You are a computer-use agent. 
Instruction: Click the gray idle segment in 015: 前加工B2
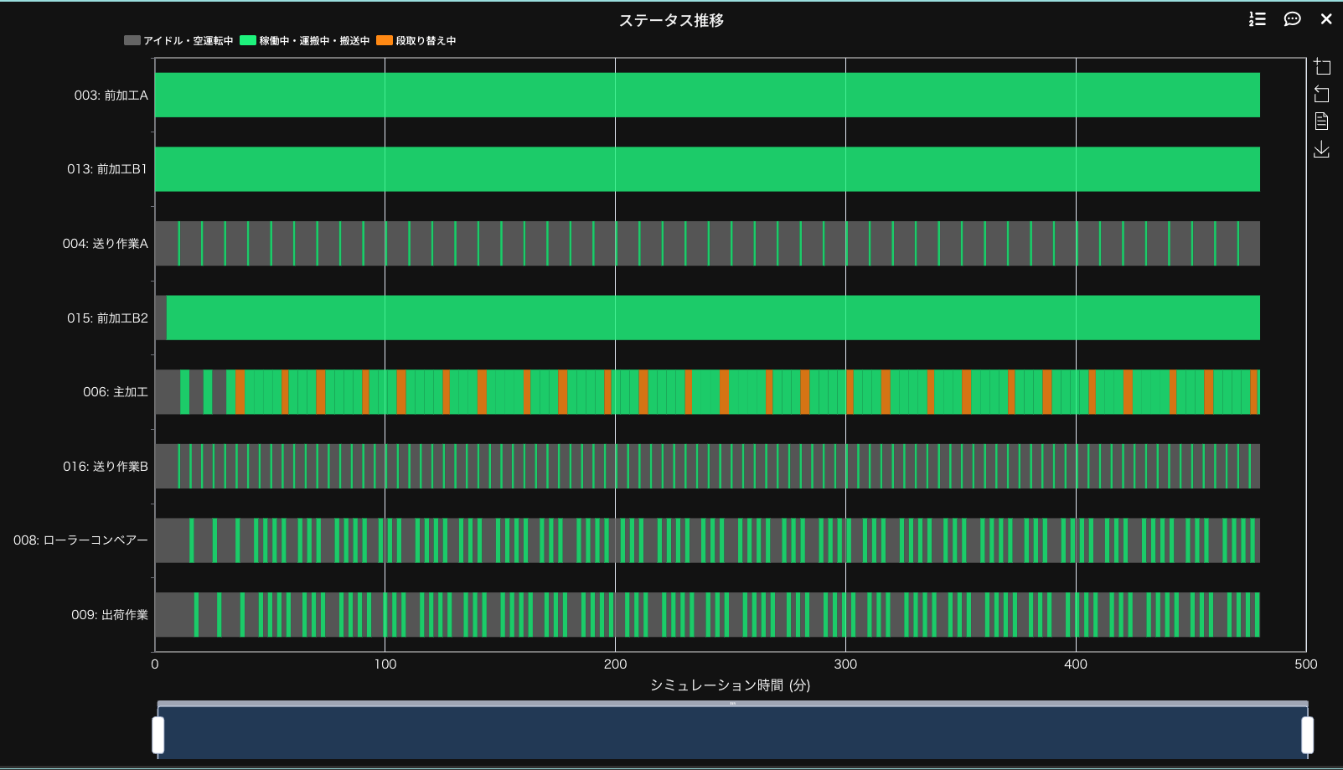[x=161, y=318]
